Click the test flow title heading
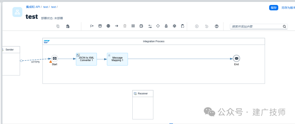Image resolution: width=295 pixels, height=124 pixels. 32,17
